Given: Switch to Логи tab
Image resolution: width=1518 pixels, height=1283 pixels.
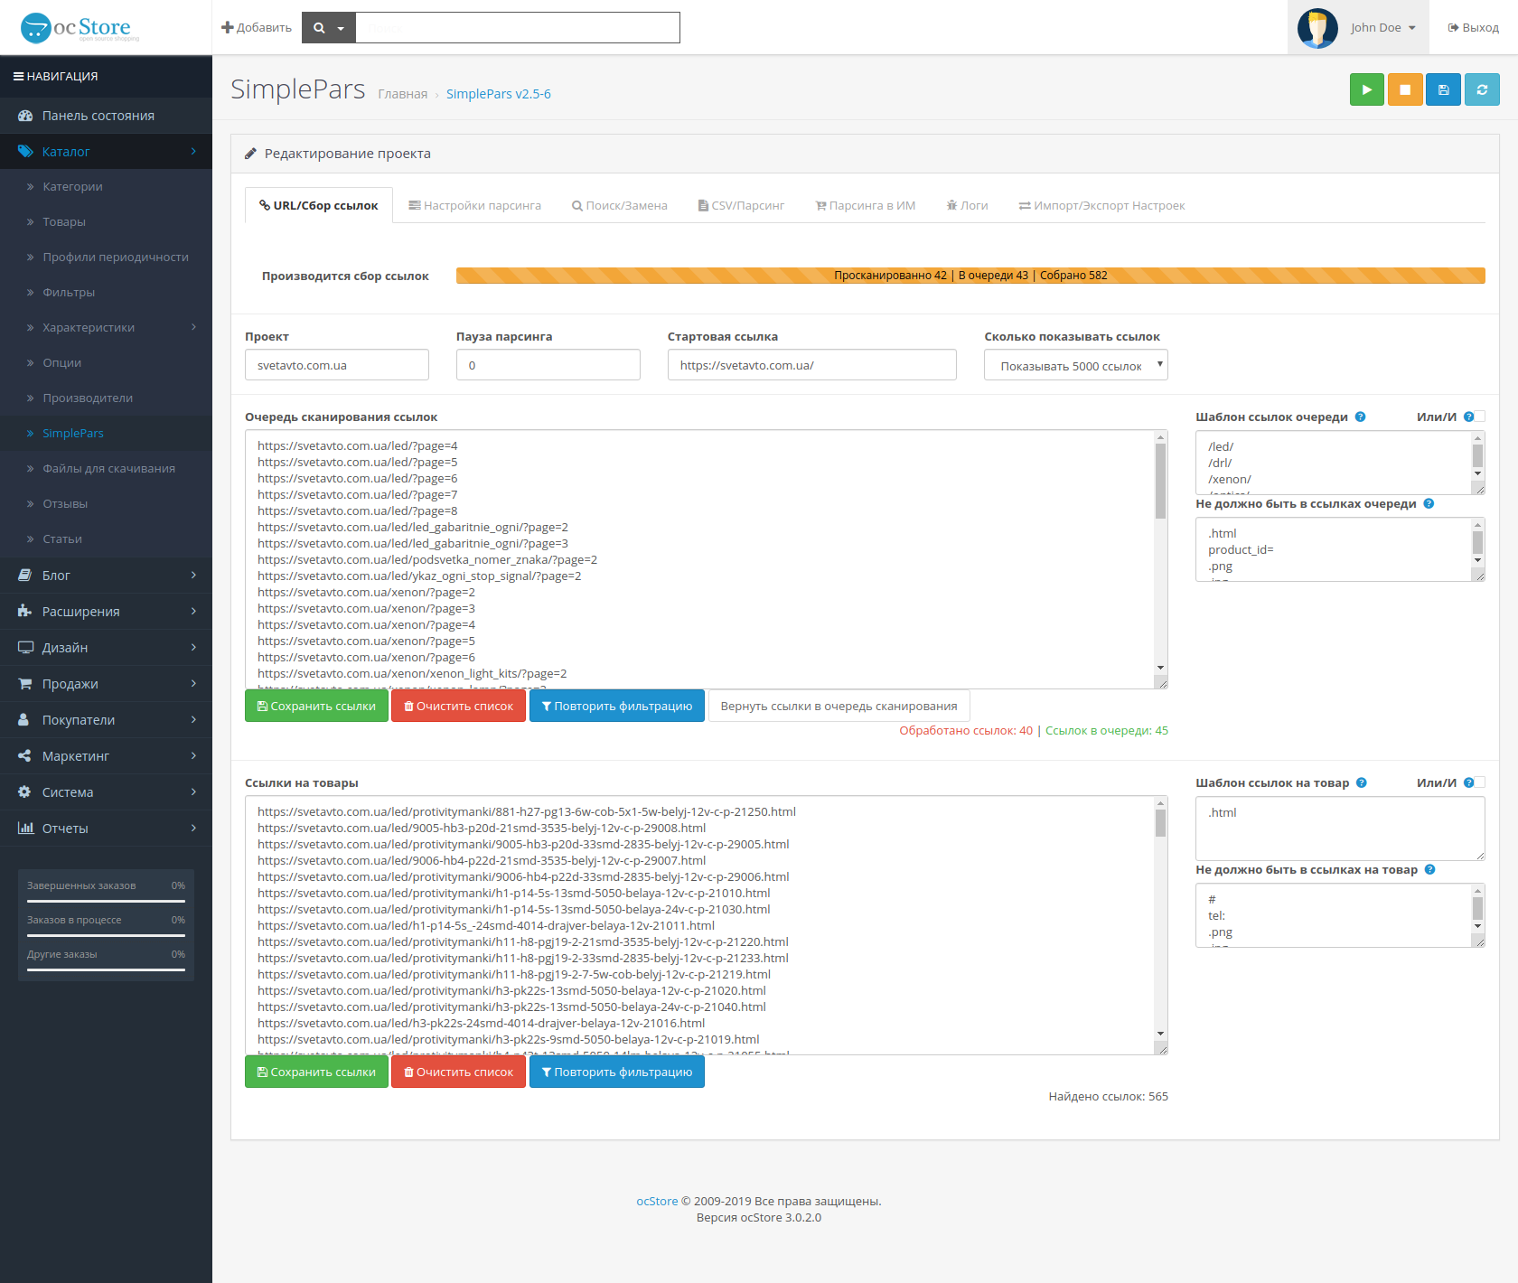Looking at the screenshot, I should coord(967,205).
